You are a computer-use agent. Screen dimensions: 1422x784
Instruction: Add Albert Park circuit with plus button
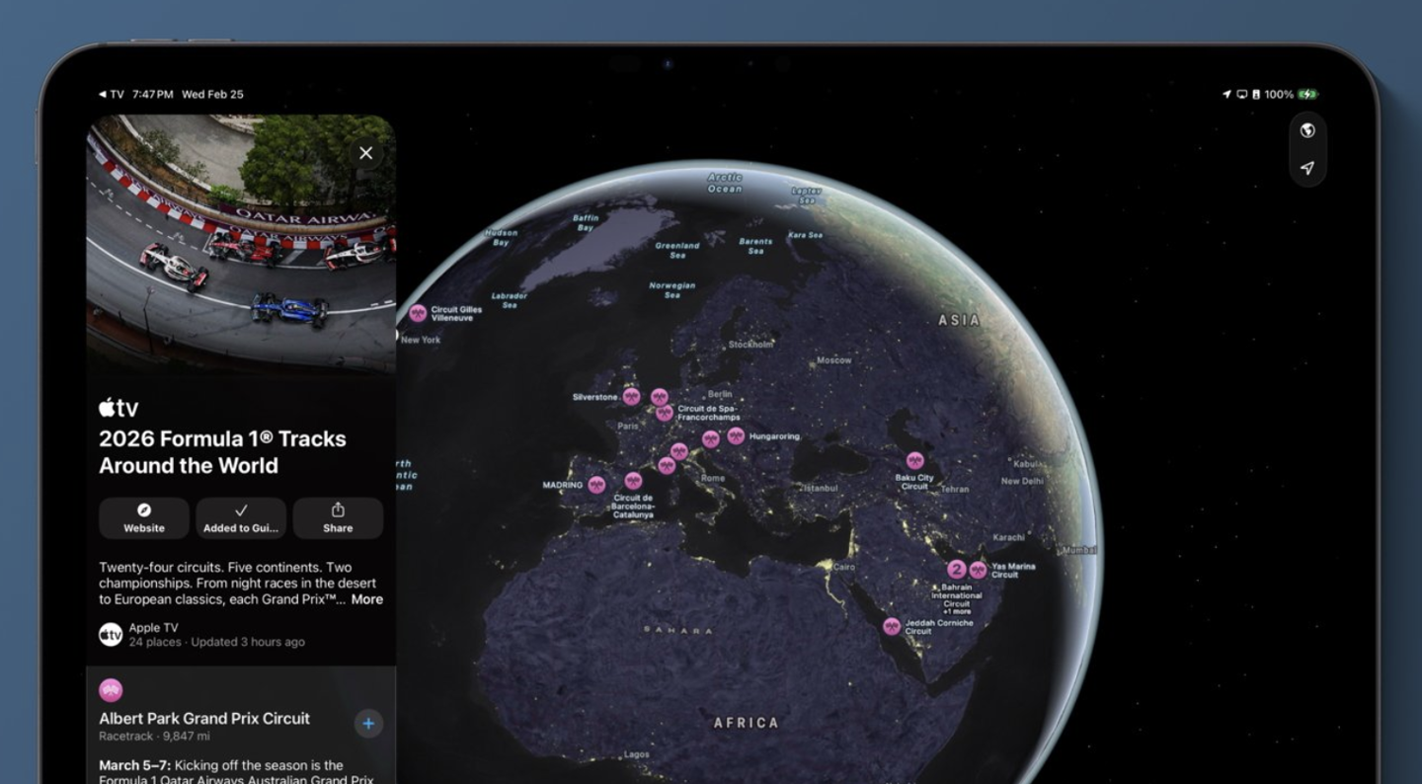tap(367, 724)
